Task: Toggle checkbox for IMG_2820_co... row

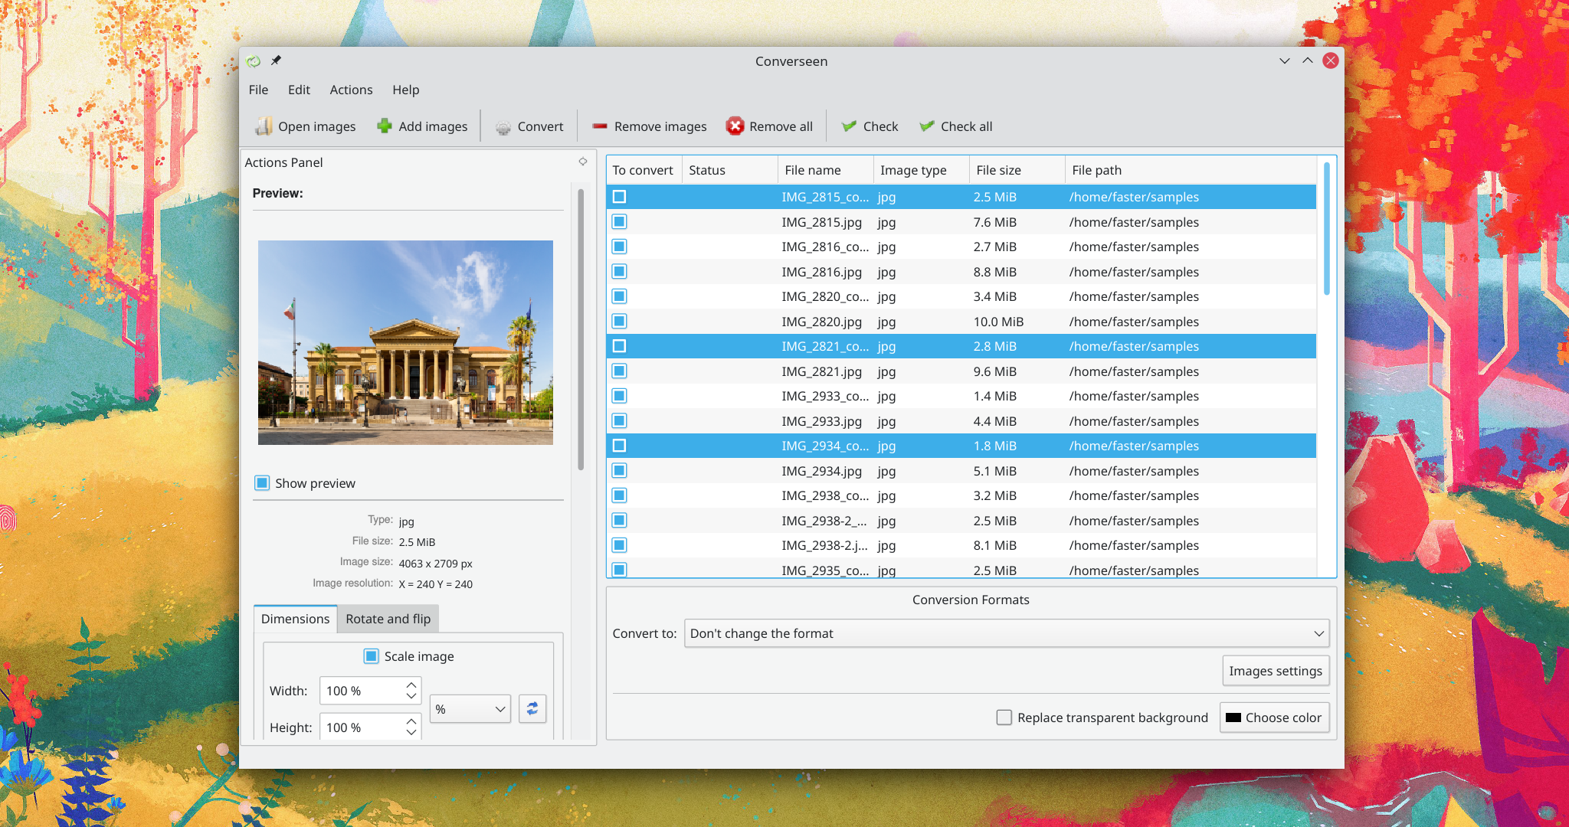Action: tap(620, 296)
